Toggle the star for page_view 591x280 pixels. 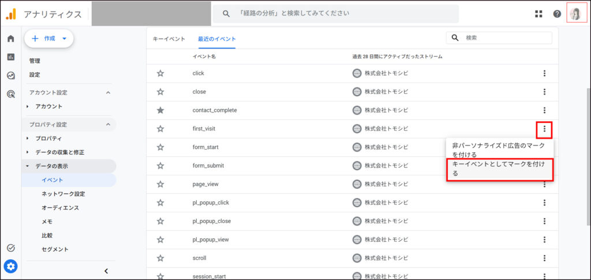point(160,184)
